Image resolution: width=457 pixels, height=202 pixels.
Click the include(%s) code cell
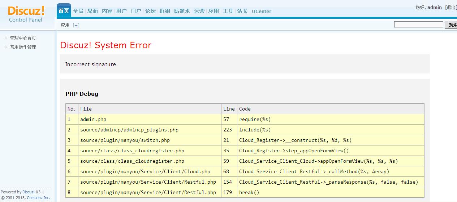pyautogui.click(x=331, y=130)
